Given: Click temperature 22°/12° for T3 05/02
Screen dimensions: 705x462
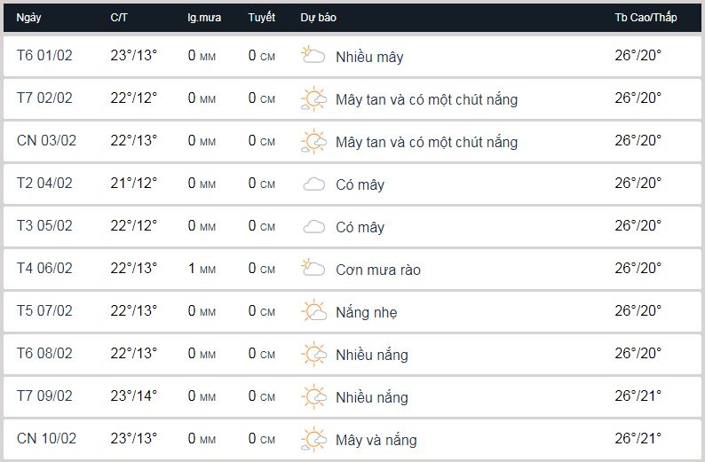Looking at the screenshot, I should point(134,225).
